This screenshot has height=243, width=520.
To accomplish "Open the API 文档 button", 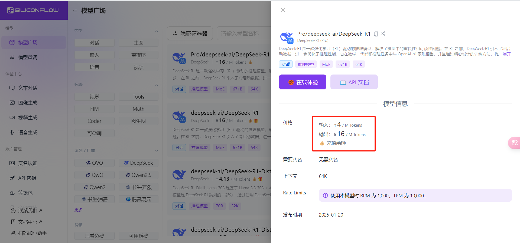I will click(x=354, y=82).
